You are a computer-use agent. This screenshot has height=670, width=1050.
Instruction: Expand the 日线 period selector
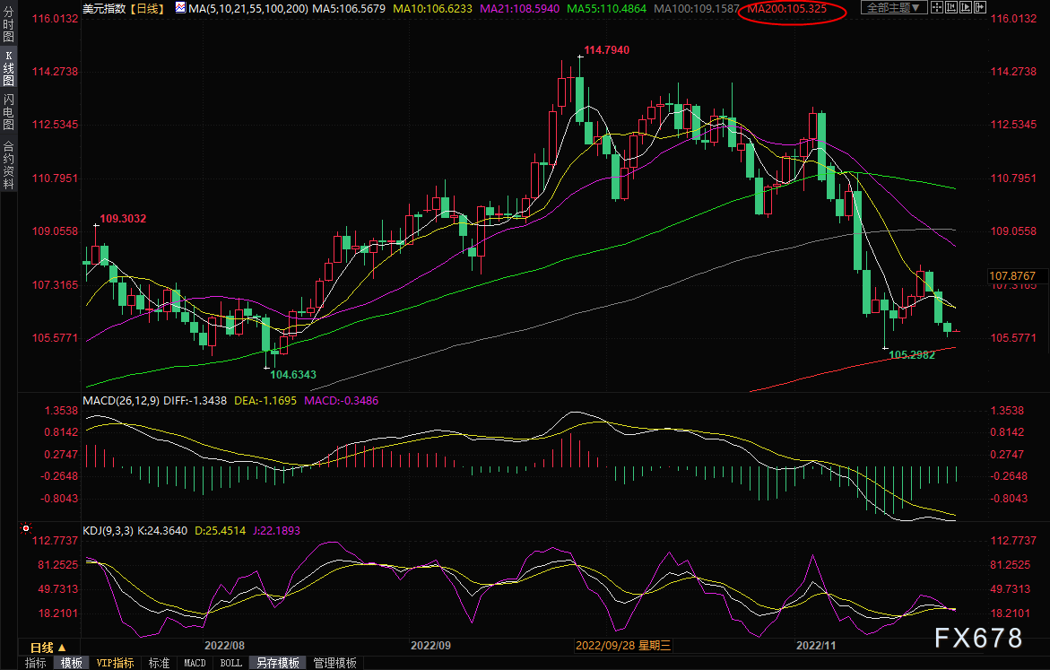(48, 647)
